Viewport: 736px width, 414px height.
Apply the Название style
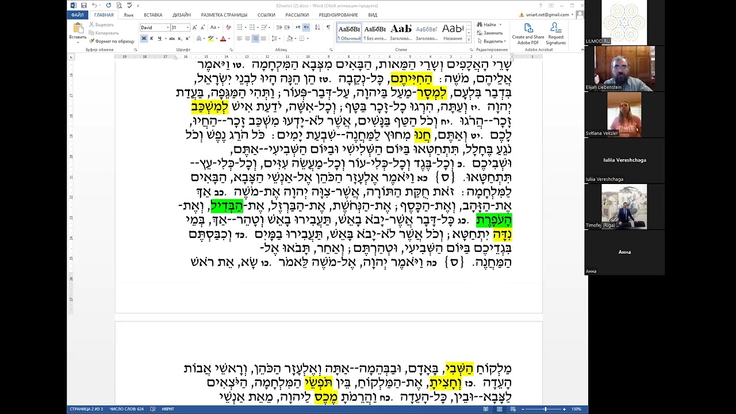tap(453, 33)
